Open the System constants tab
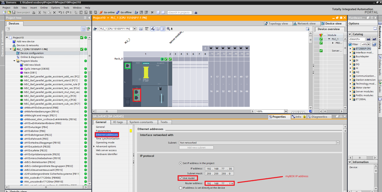The width and height of the screenshot is (382, 192). point(141,122)
